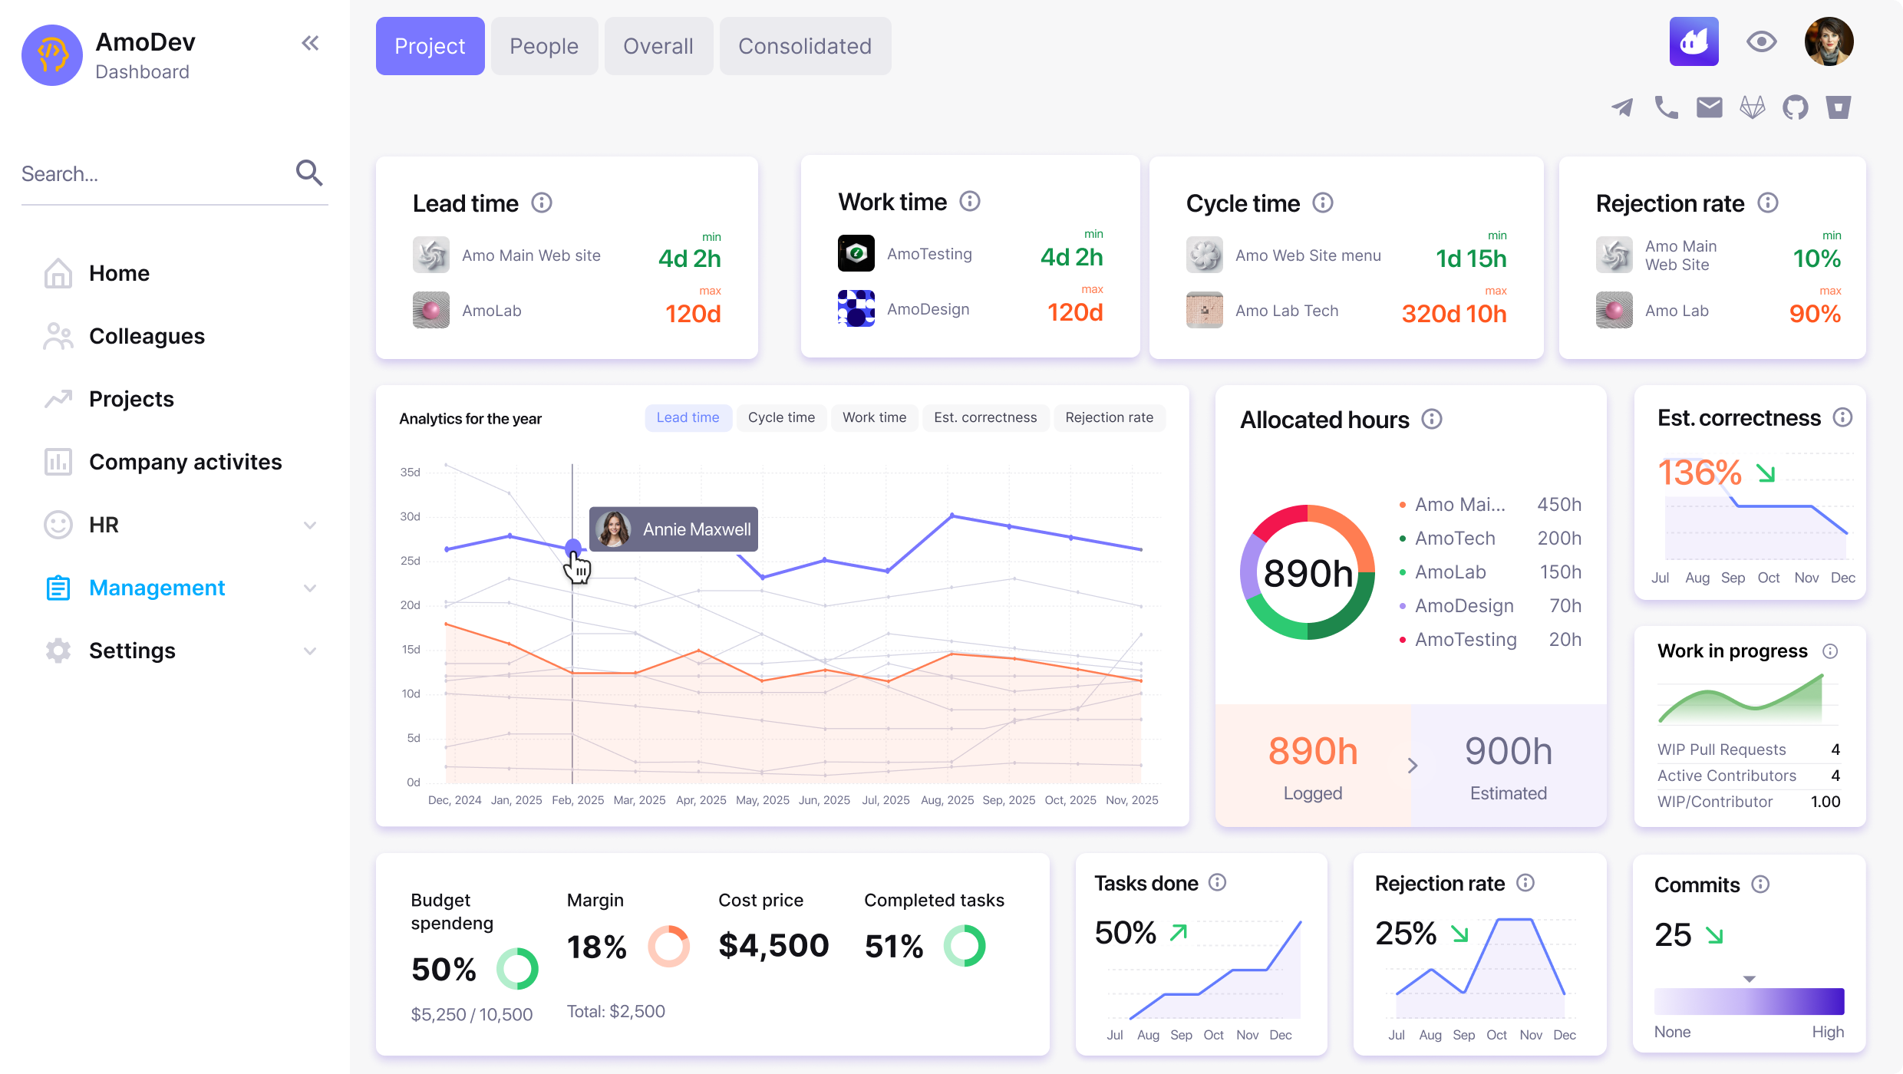Click the Amo Lab Tech project icon
The image size is (1903, 1074).
pos(1205,310)
